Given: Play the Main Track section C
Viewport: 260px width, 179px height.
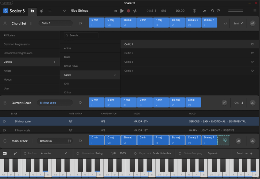Looking at the screenshot, I should pyautogui.click(x=81, y=141).
